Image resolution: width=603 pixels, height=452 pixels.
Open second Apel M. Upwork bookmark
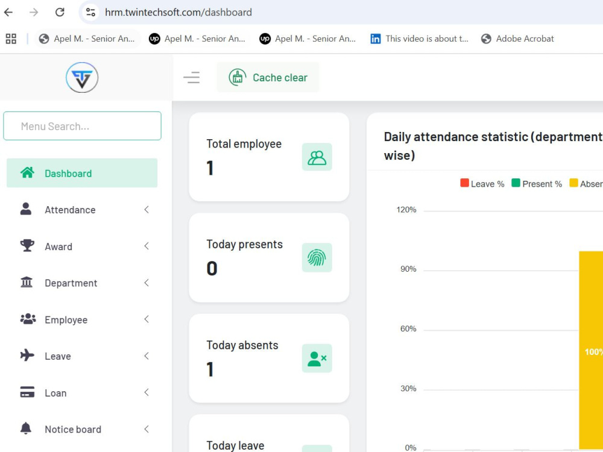click(197, 39)
